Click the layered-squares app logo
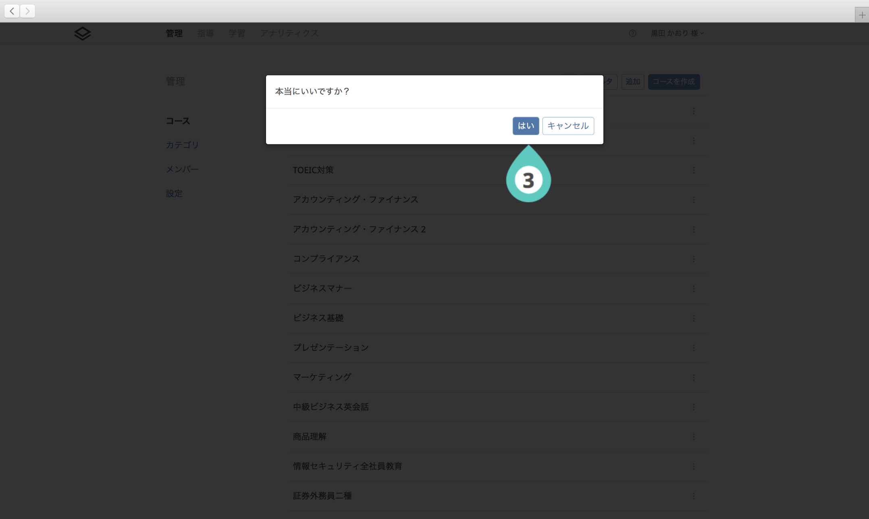This screenshot has width=869, height=519. tap(83, 33)
